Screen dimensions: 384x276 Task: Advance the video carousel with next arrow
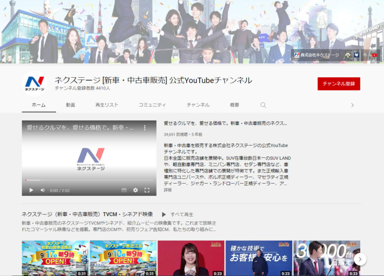[x=360, y=259]
